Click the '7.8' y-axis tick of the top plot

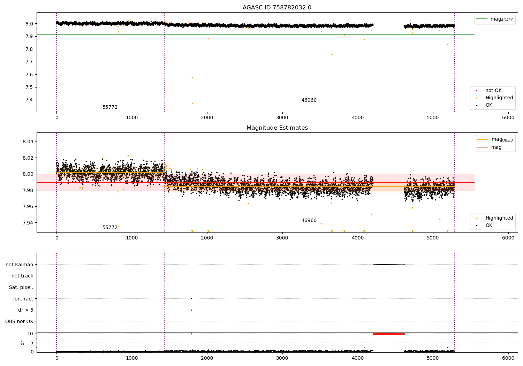pos(29,49)
